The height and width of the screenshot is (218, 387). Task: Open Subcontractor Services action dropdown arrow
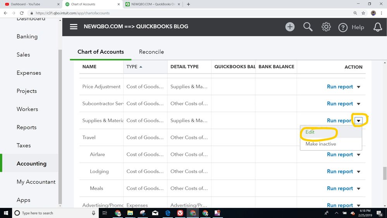[359, 104]
